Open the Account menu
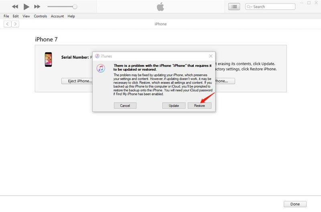This screenshot has width=321, height=212. coord(57,16)
